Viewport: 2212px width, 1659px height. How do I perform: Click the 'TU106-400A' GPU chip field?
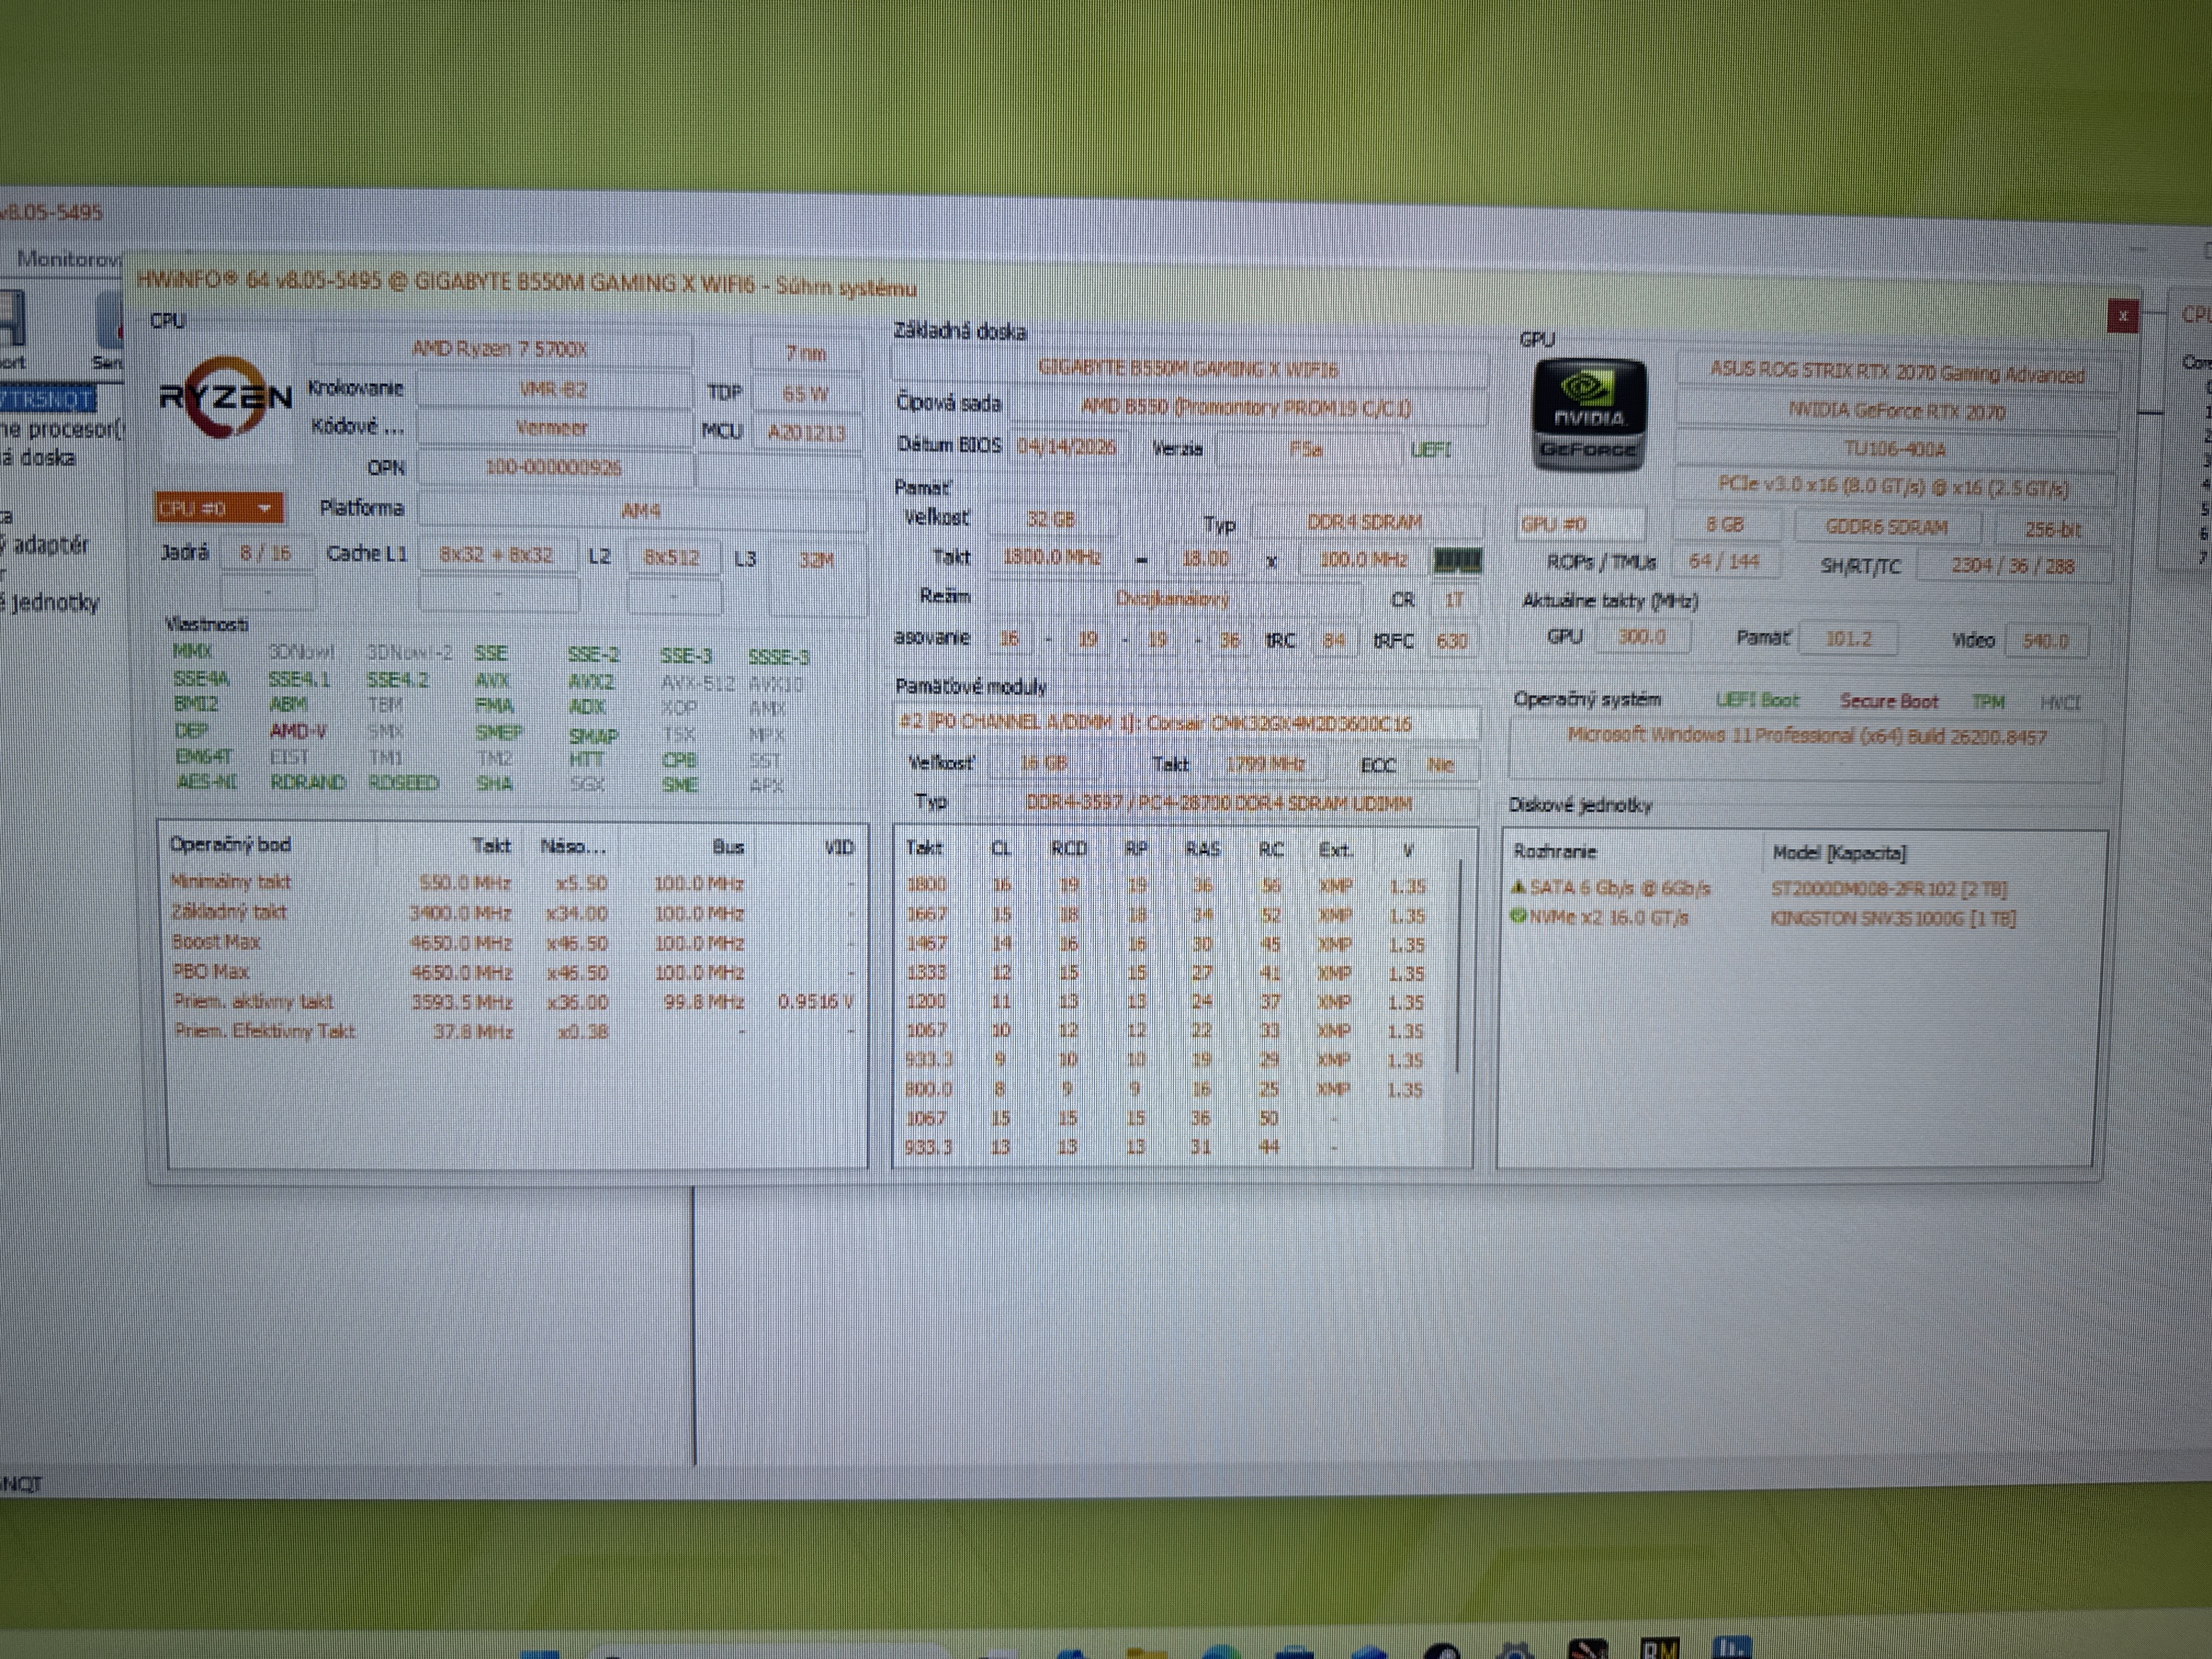(x=1896, y=450)
